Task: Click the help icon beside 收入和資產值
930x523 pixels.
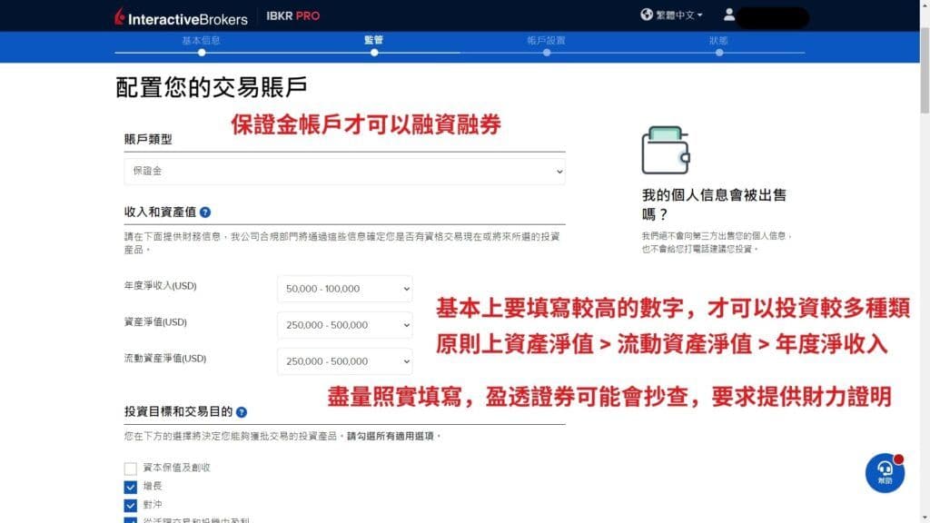Action: tap(204, 212)
